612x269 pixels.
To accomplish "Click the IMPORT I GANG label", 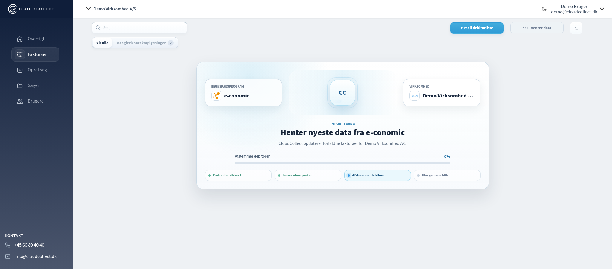I will pos(342,124).
